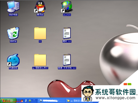Image resolution: width=138 pixels, height=103 pixels.
Task: Click the 题材.txt file name label
Action: point(67,41)
